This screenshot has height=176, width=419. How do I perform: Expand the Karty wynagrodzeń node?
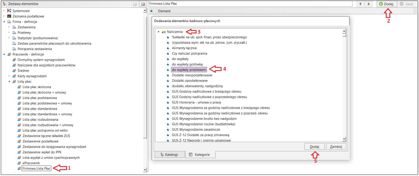coord(9,76)
